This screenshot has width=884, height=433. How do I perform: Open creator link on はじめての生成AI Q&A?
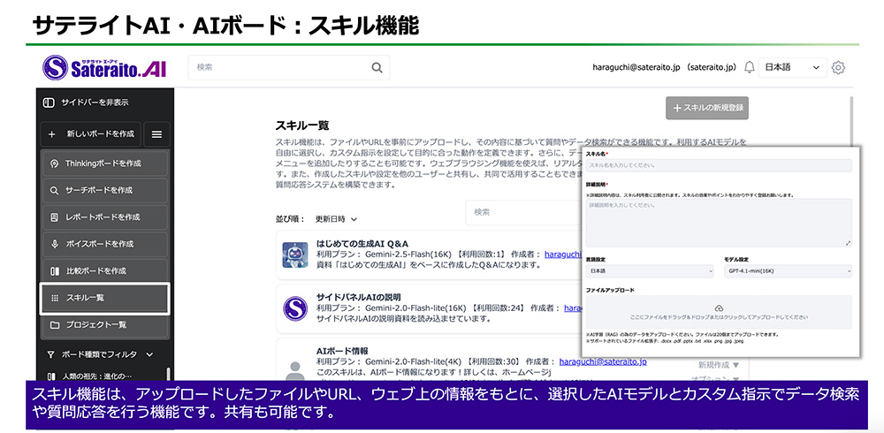[562, 254]
